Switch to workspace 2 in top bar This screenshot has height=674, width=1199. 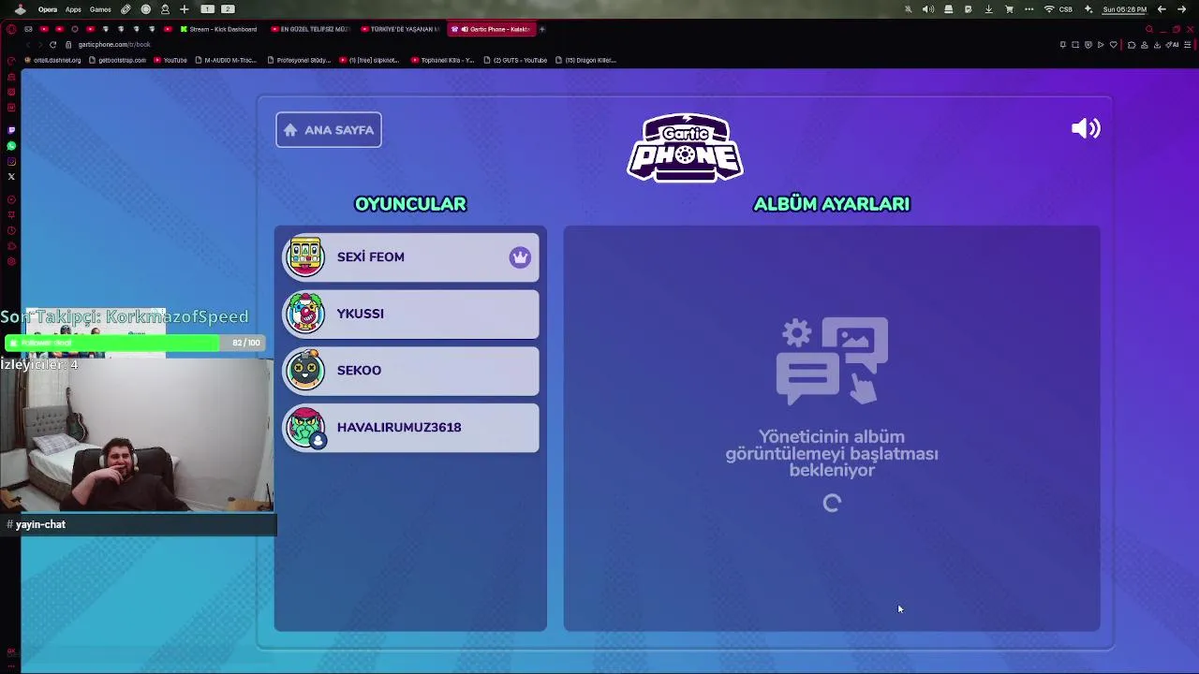(227, 9)
